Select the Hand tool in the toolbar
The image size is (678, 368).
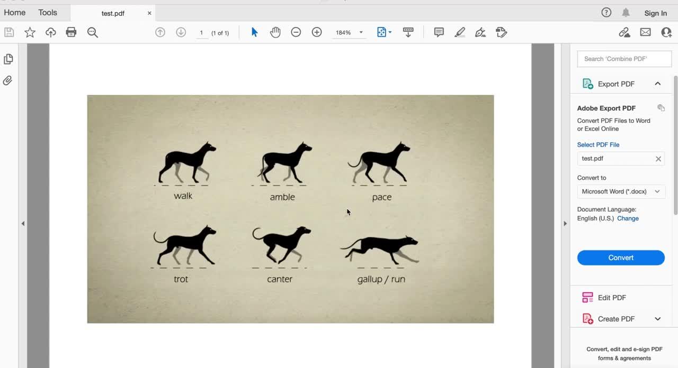pyautogui.click(x=275, y=32)
